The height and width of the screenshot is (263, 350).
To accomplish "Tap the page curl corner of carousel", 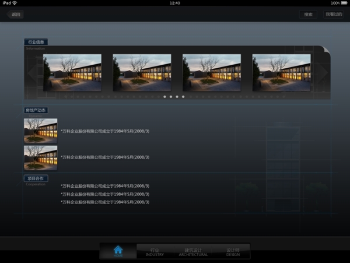I will tap(325, 50).
